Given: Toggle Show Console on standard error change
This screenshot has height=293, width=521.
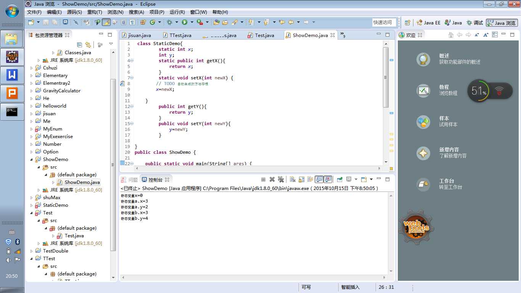Looking at the screenshot, I should point(328,179).
